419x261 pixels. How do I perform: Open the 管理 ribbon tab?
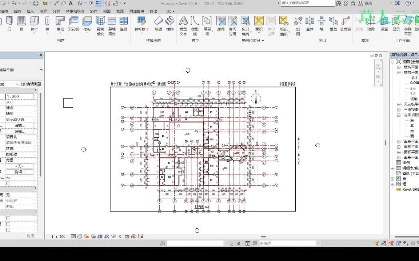tap(120, 11)
